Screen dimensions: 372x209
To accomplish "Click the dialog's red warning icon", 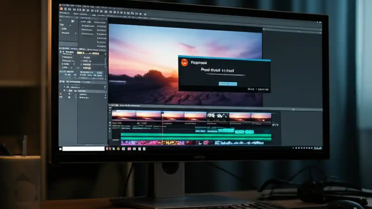I will [x=184, y=62].
